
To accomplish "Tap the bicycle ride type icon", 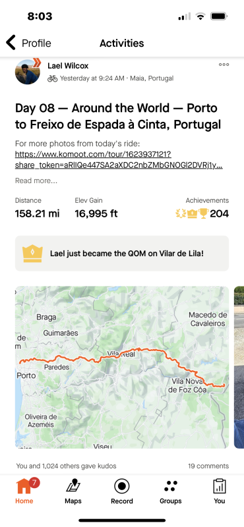I will pos(53,78).
